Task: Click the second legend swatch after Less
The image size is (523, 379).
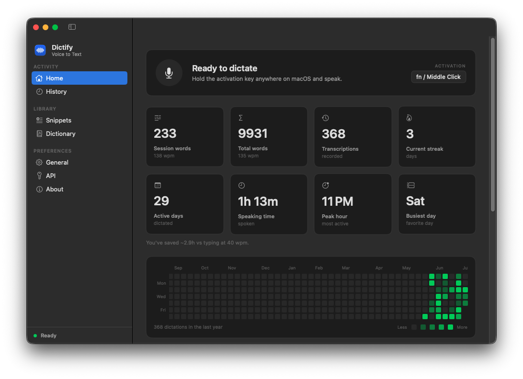Action: tap(423, 327)
